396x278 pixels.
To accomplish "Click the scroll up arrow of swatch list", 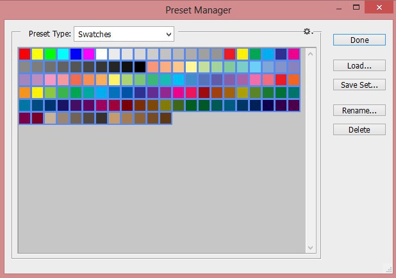I will tap(311, 54).
